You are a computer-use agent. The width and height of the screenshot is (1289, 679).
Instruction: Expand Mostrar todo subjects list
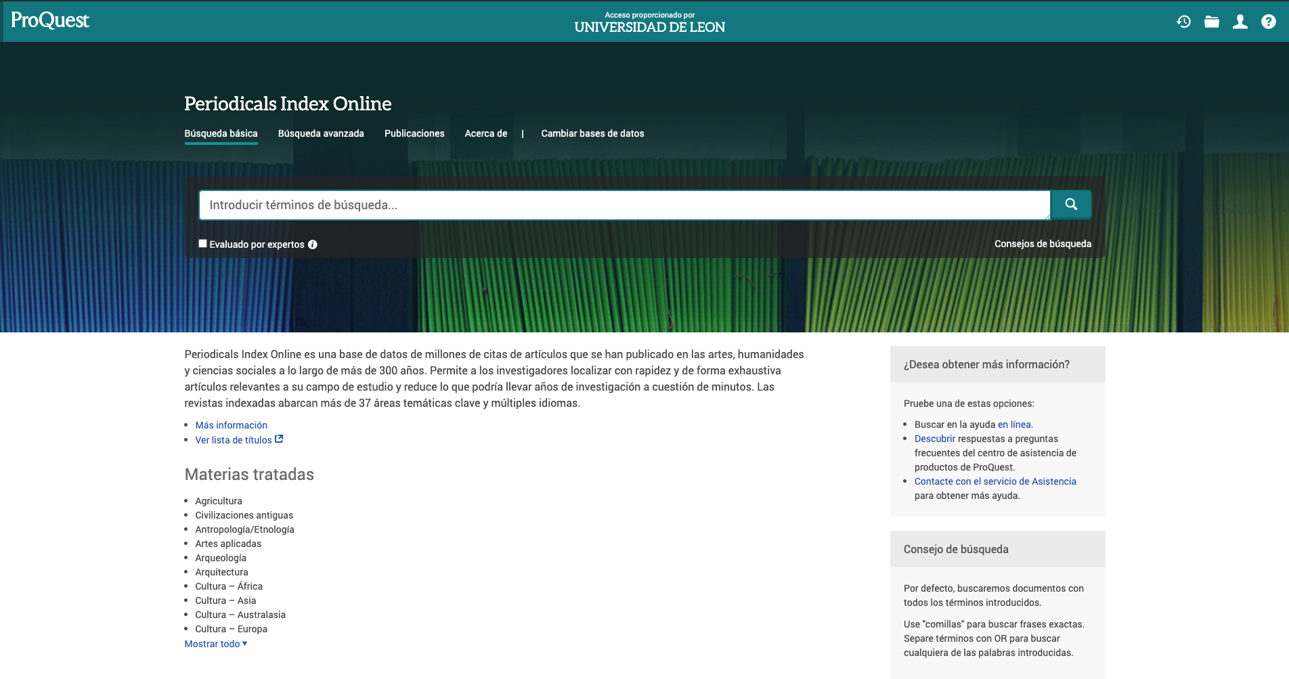point(216,644)
